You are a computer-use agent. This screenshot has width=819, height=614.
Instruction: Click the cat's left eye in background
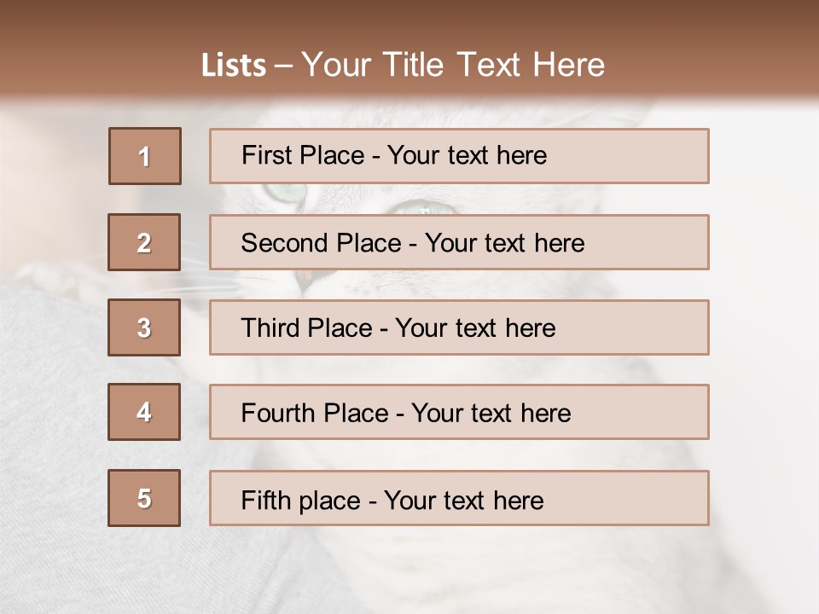click(x=284, y=192)
